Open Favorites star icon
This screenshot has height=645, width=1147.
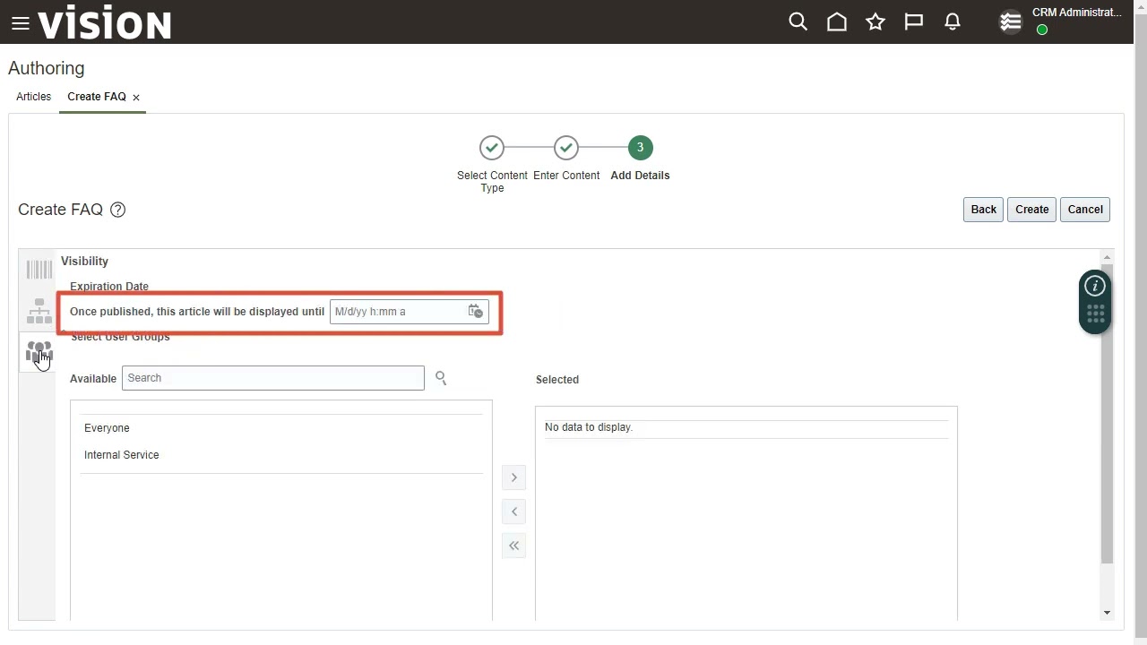pyautogui.click(x=875, y=22)
